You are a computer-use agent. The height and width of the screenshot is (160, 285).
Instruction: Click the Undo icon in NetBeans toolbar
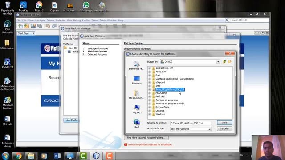click(x=48, y=26)
